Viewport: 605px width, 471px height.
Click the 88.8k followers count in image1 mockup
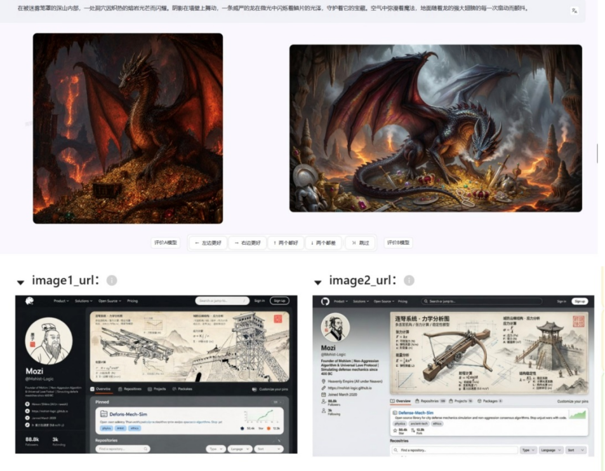(32, 439)
